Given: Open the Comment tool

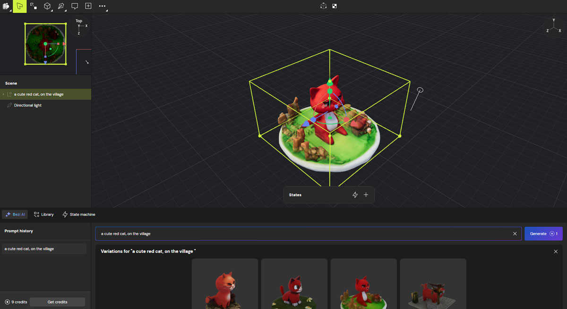Looking at the screenshot, I should pyautogui.click(x=74, y=6).
